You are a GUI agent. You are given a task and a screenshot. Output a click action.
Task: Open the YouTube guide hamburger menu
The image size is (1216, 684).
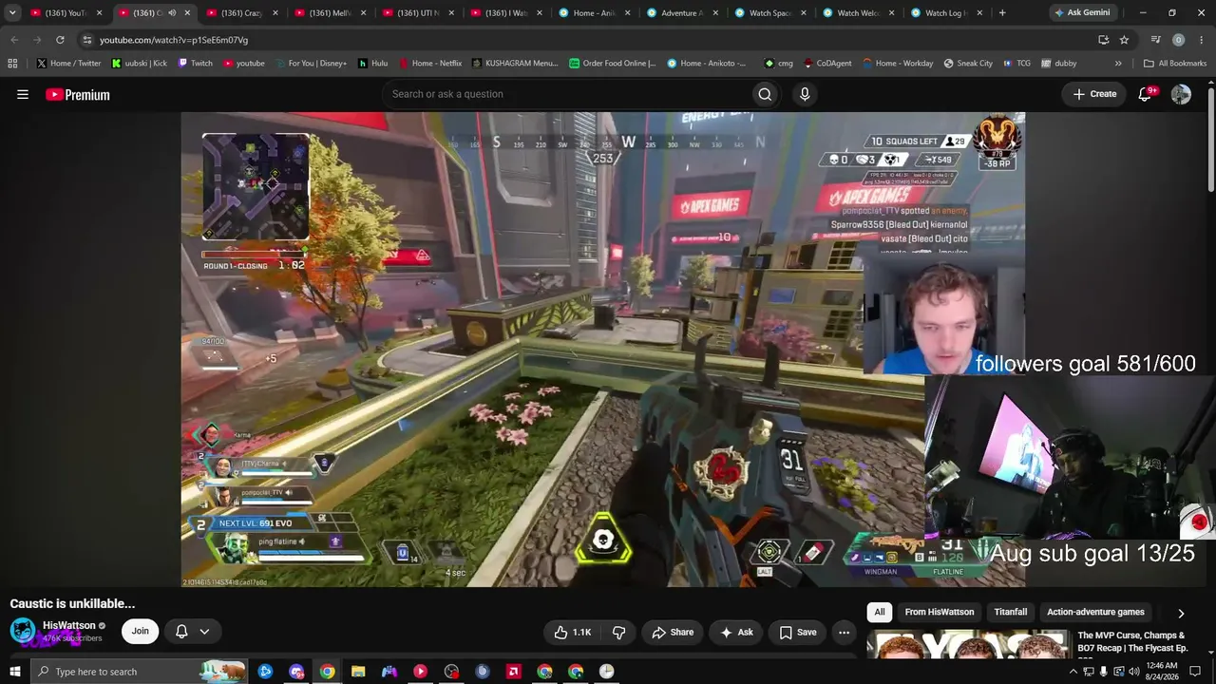coord(23,94)
